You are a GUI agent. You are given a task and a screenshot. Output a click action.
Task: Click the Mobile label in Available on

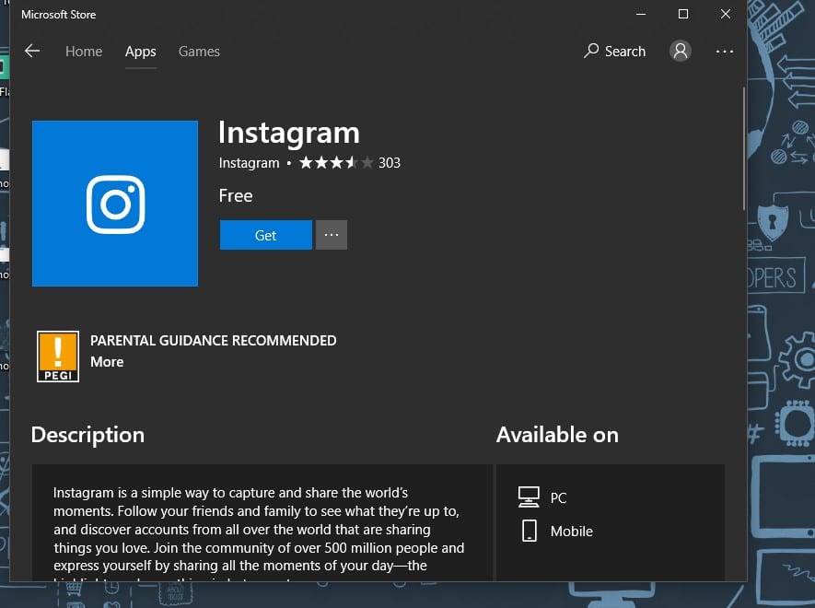[x=571, y=531]
